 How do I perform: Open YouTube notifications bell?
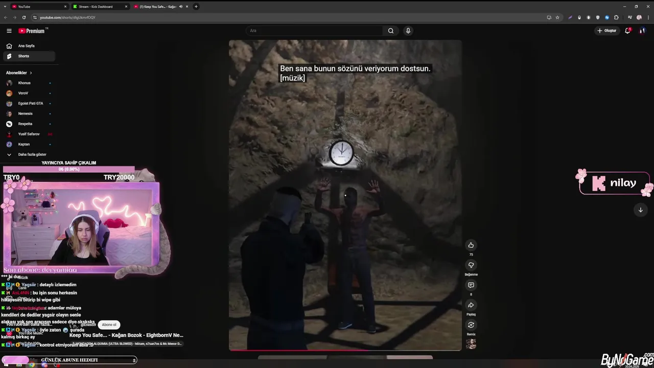click(x=627, y=31)
